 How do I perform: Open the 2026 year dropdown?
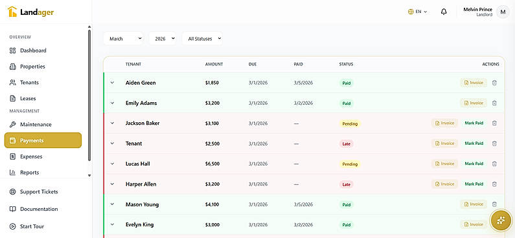pyautogui.click(x=162, y=39)
